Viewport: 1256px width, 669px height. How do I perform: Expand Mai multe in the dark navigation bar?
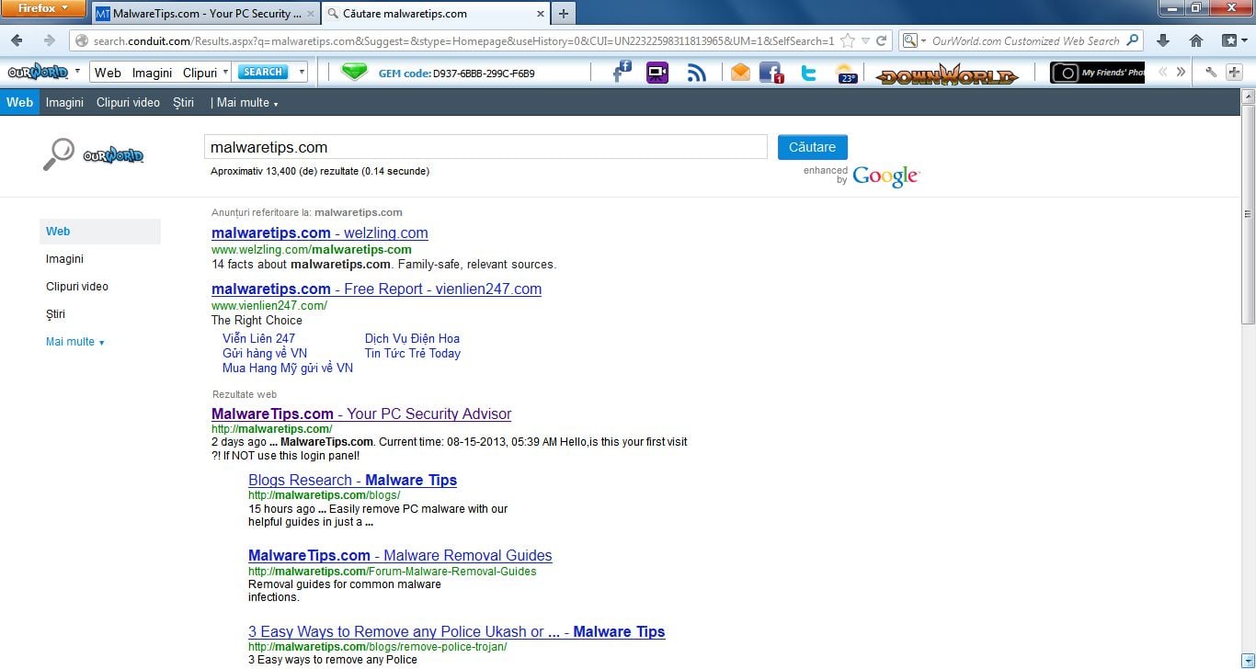[246, 103]
